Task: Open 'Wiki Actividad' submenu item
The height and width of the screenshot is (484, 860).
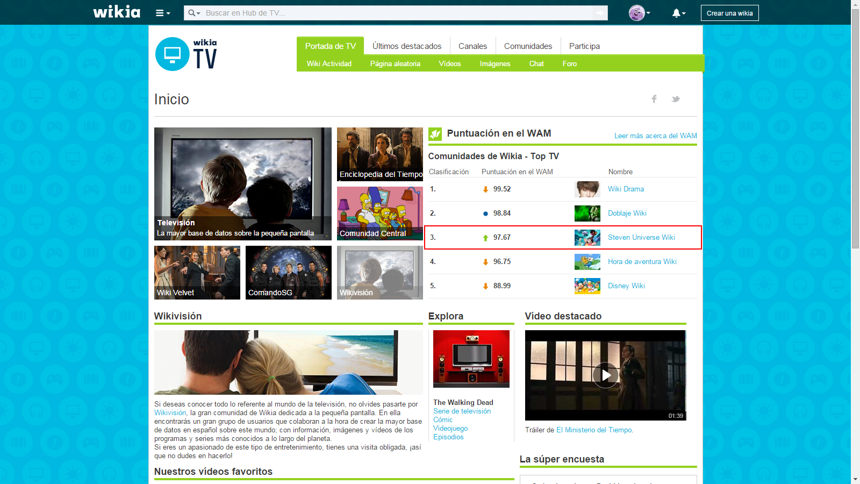Action: (329, 63)
